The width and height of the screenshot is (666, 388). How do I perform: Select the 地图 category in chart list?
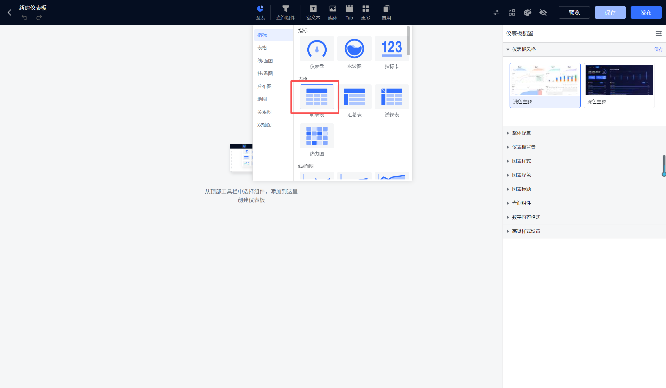pyautogui.click(x=262, y=99)
